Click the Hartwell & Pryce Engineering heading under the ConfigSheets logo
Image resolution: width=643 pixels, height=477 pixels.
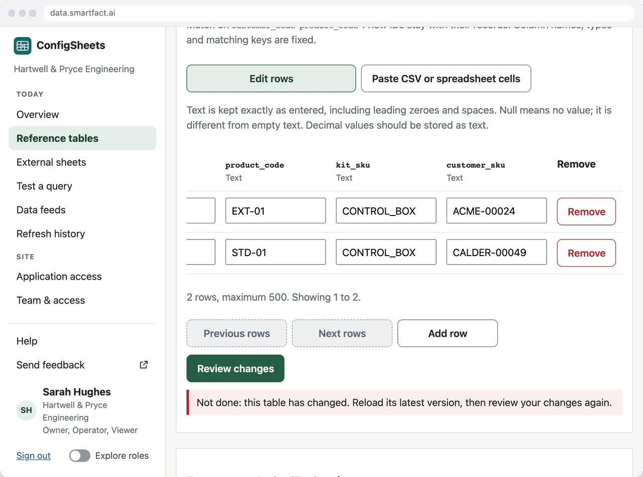point(74,69)
